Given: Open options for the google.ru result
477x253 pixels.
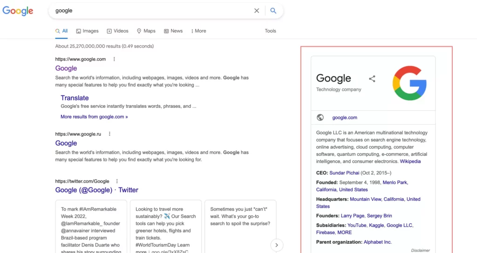Looking at the screenshot, I should (109, 134).
